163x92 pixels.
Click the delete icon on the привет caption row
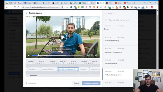tap(135, 26)
